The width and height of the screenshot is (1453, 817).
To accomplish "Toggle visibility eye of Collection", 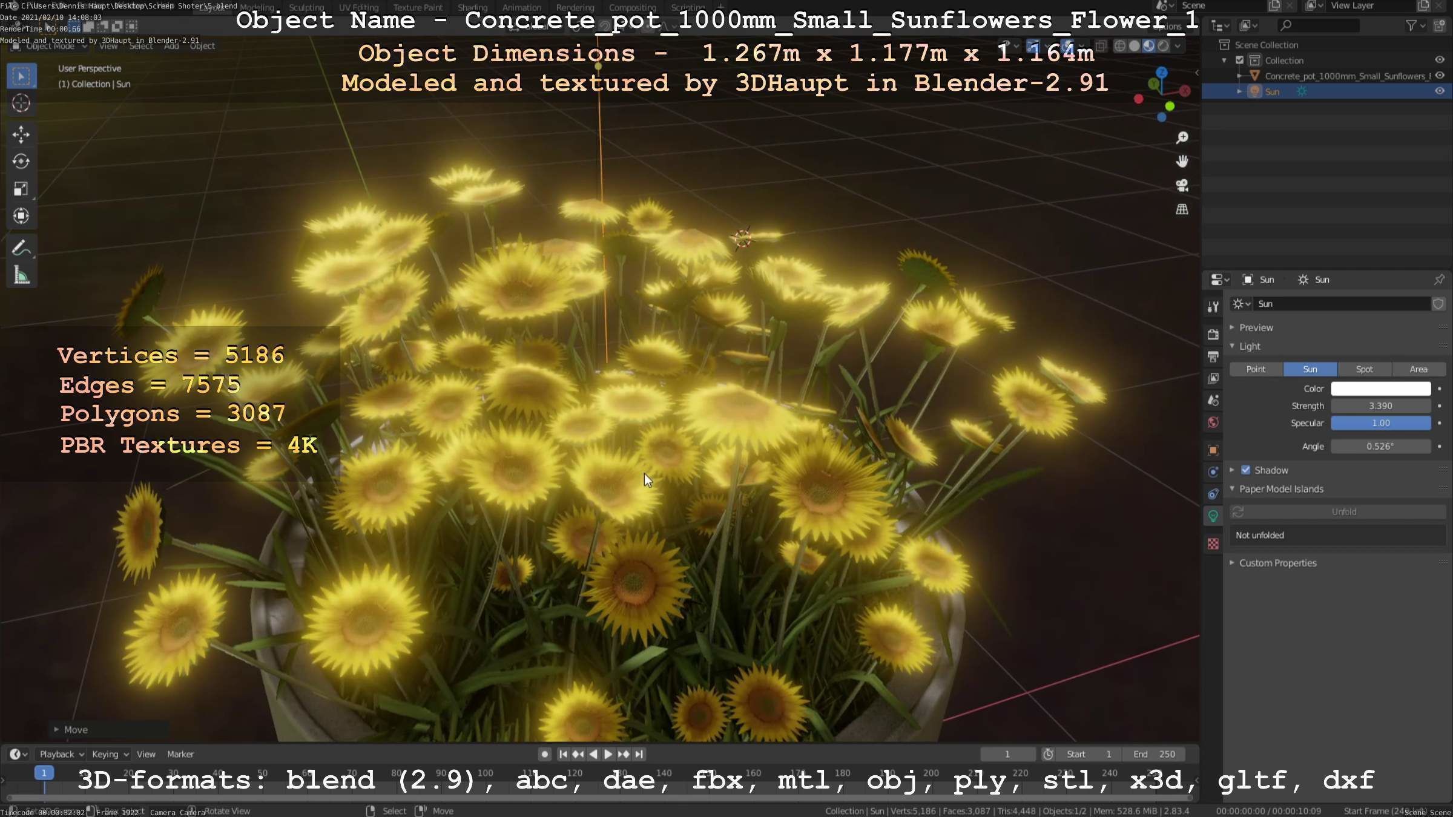I will pos(1440,60).
